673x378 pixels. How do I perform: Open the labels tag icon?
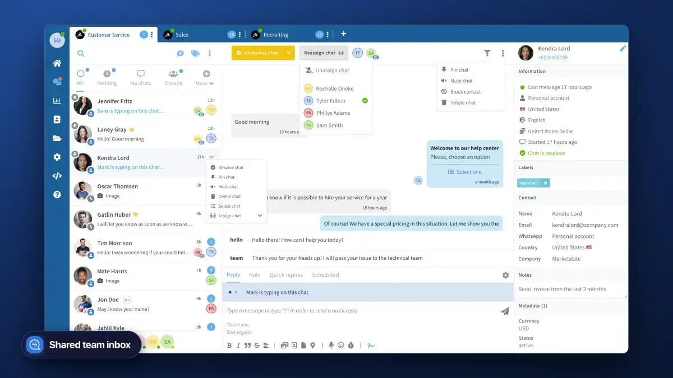point(195,53)
